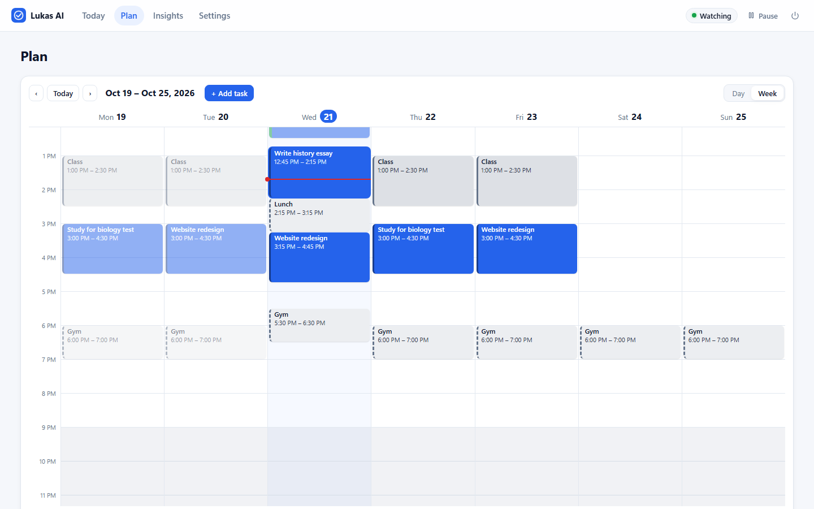Open the Today tab
Image resolution: width=814 pixels, height=509 pixels.
[93, 16]
